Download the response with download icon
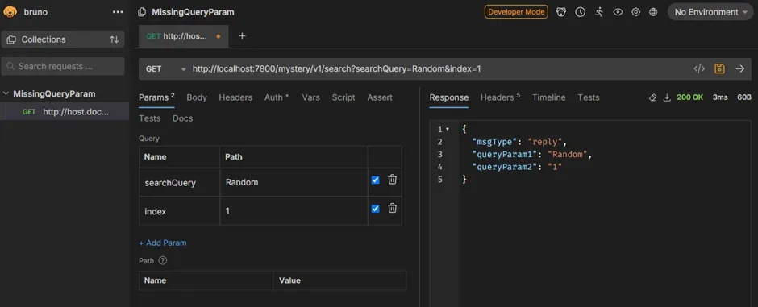This screenshot has width=758, height=307. [x=667, y=97]
